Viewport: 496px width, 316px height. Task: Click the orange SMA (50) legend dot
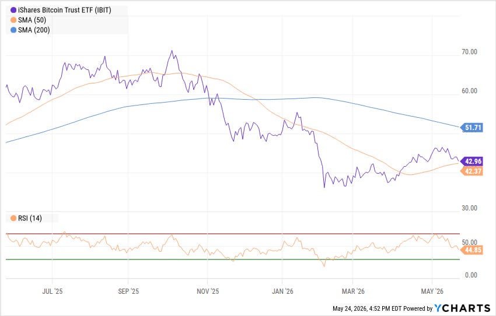click(13, 20)
